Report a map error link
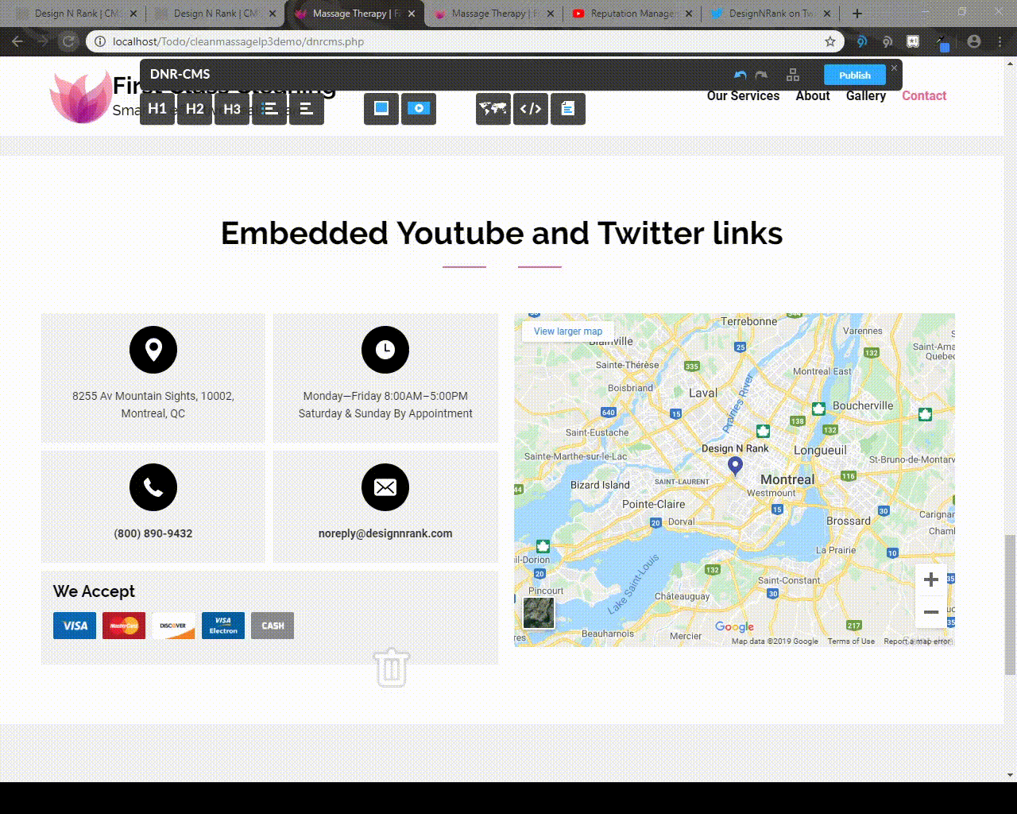Viewport: 1017px width, 814px height. tap(917, 642)
